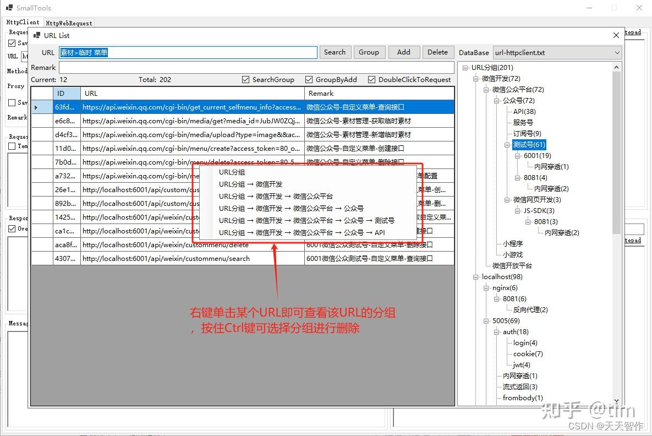Select the 流式返回(3) tree item
The width and height of the screenshot is (652, 436).
tap(520, 387)
